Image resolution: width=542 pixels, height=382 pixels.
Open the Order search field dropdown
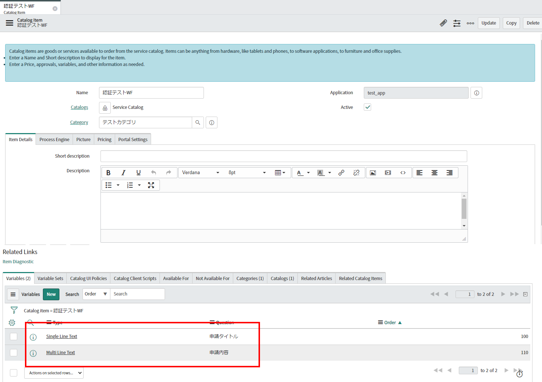(96, 294)
